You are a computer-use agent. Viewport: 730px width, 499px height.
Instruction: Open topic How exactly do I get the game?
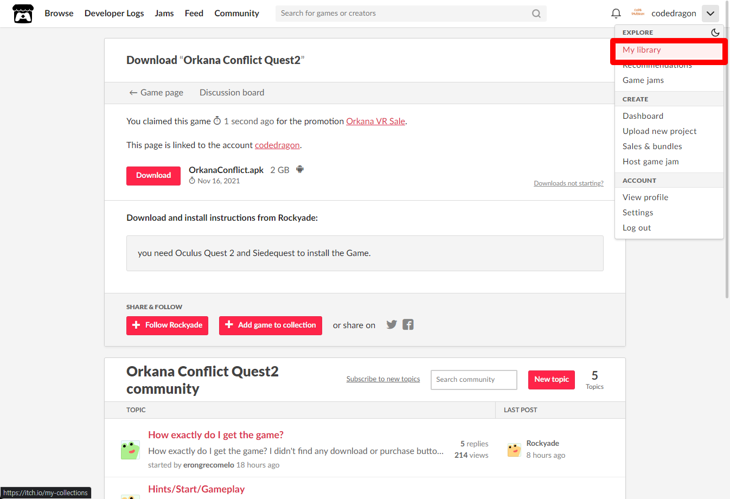[216, 435]
